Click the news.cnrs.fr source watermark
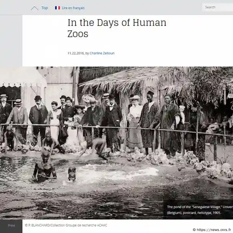 pyautogui.click(x=214, y=230)
